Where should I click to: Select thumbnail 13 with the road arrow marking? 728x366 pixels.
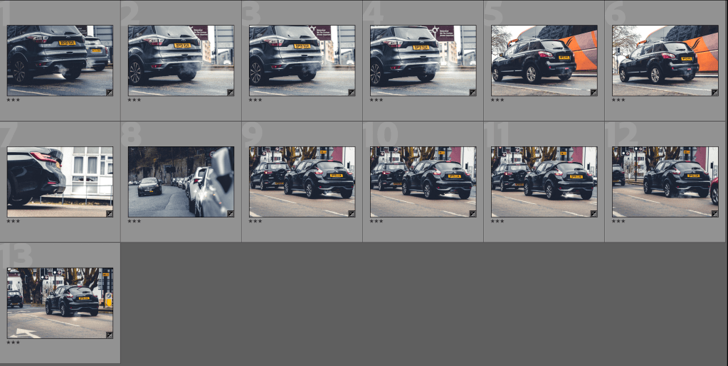tap(60, 303)
